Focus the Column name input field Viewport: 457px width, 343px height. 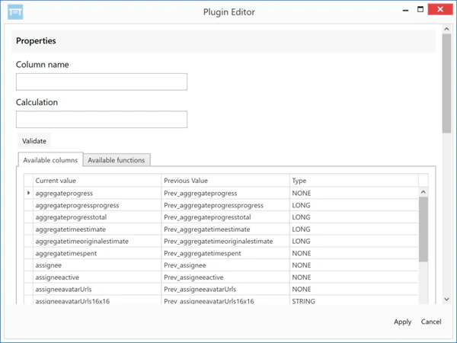click(101, 82)
